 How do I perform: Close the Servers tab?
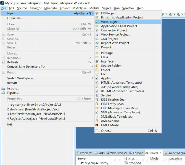160,153
